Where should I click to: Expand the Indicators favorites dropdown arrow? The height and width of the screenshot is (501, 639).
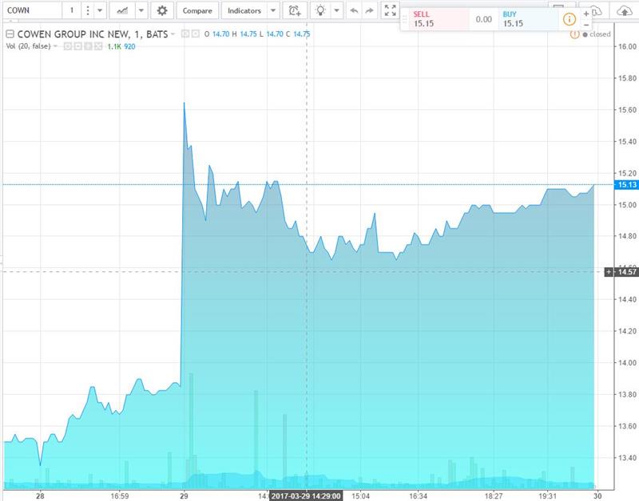[x=273, y=11]
